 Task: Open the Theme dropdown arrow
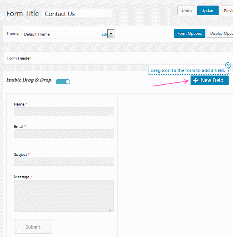[111, 34]
